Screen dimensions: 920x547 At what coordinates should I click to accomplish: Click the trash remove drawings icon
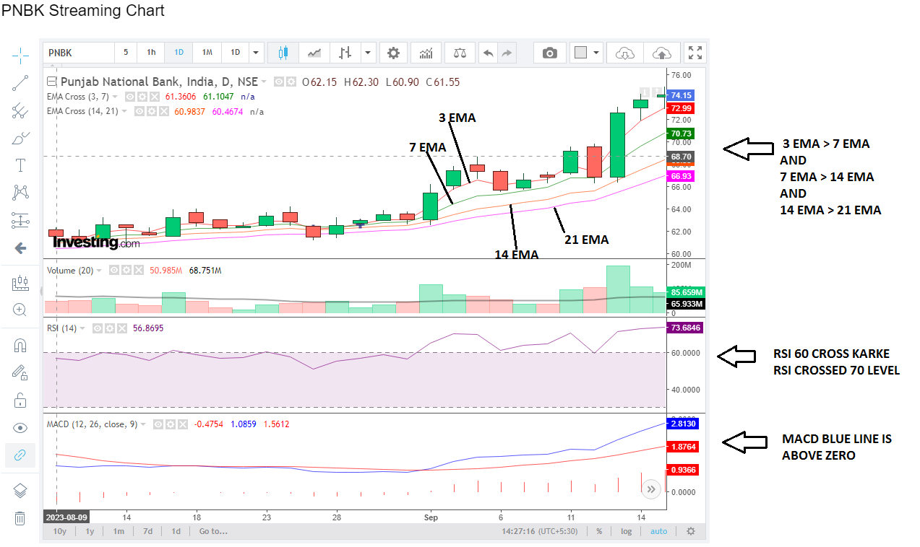pyautogui.click(x=20, y=517)
